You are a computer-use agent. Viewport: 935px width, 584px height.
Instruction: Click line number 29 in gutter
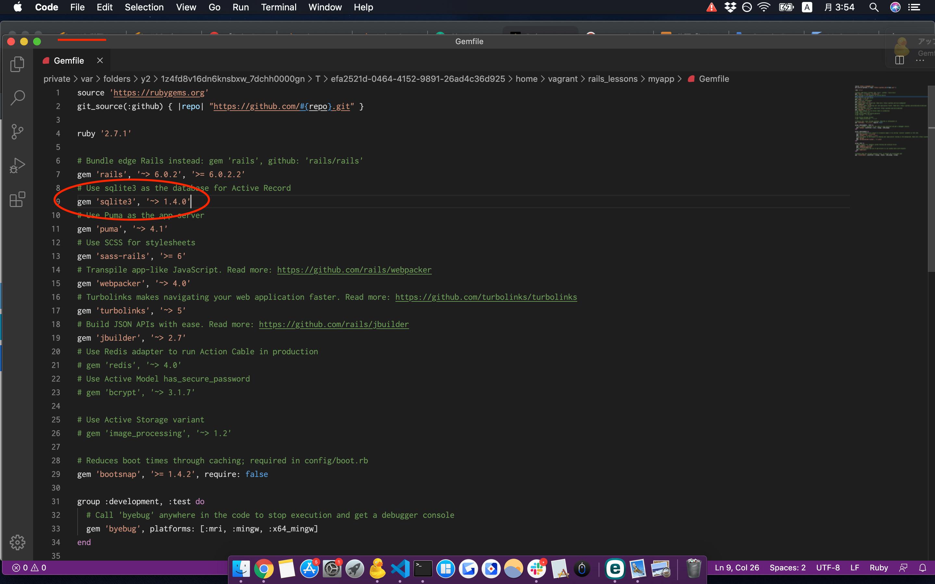(56, 474)
